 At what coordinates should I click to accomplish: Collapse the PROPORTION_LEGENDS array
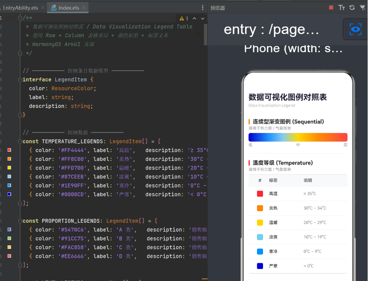click(20, 221)
